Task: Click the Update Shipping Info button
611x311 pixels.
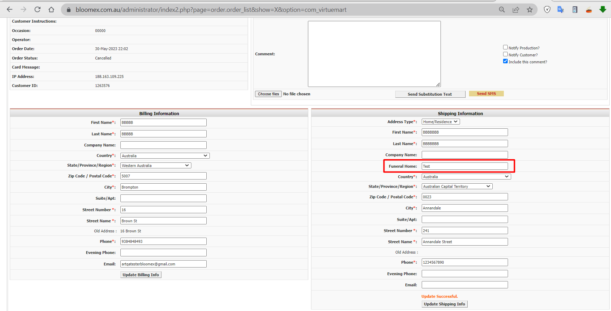Action: pyautogui.click(x=444, y=304)
